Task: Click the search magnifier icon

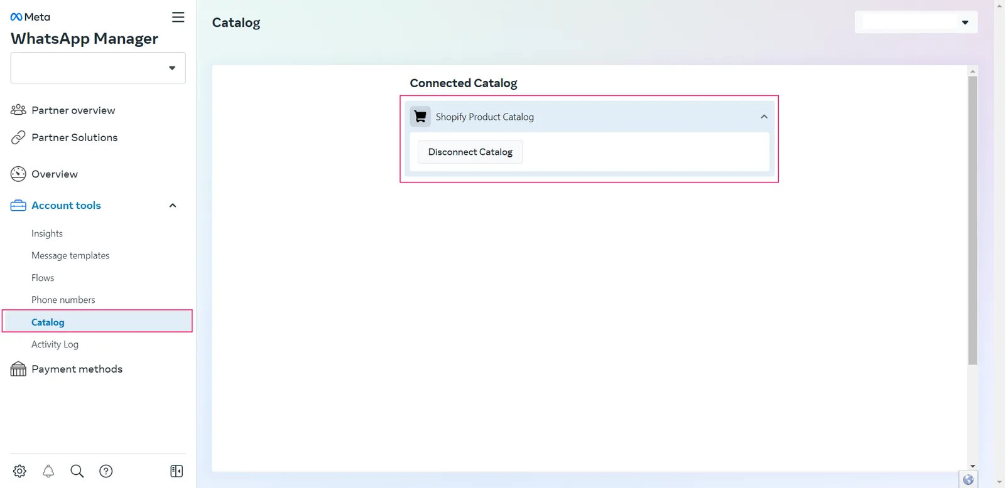Action: pyautogui.click(x=77, y=471)
